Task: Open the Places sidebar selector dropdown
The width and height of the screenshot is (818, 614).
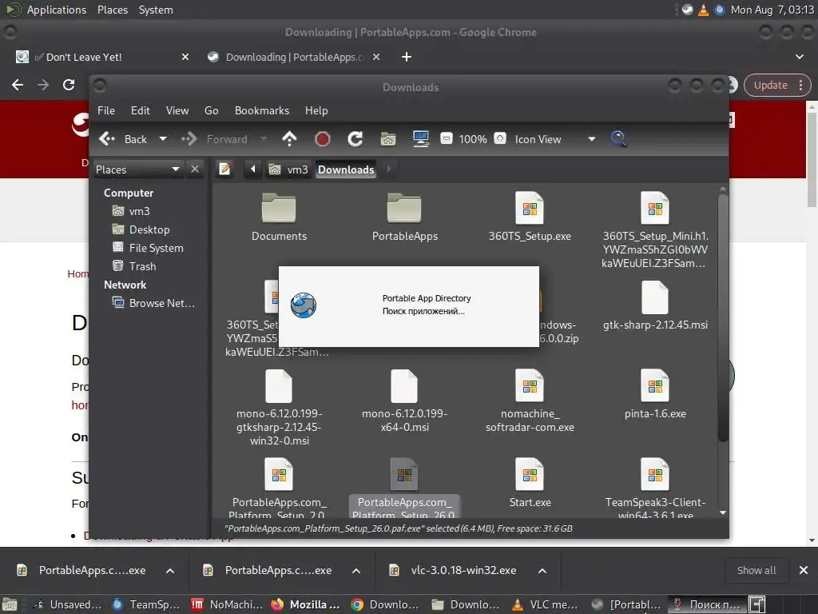Action: (x=138, y=169)
